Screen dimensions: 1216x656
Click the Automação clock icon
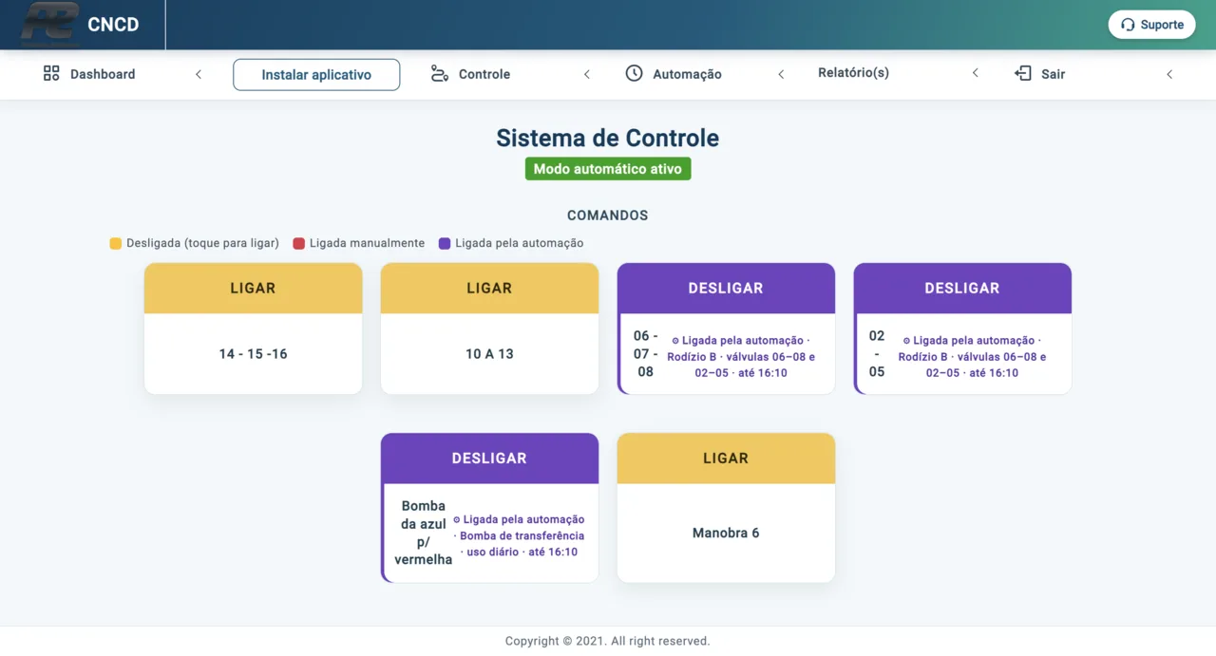click(x=634, y=73)
